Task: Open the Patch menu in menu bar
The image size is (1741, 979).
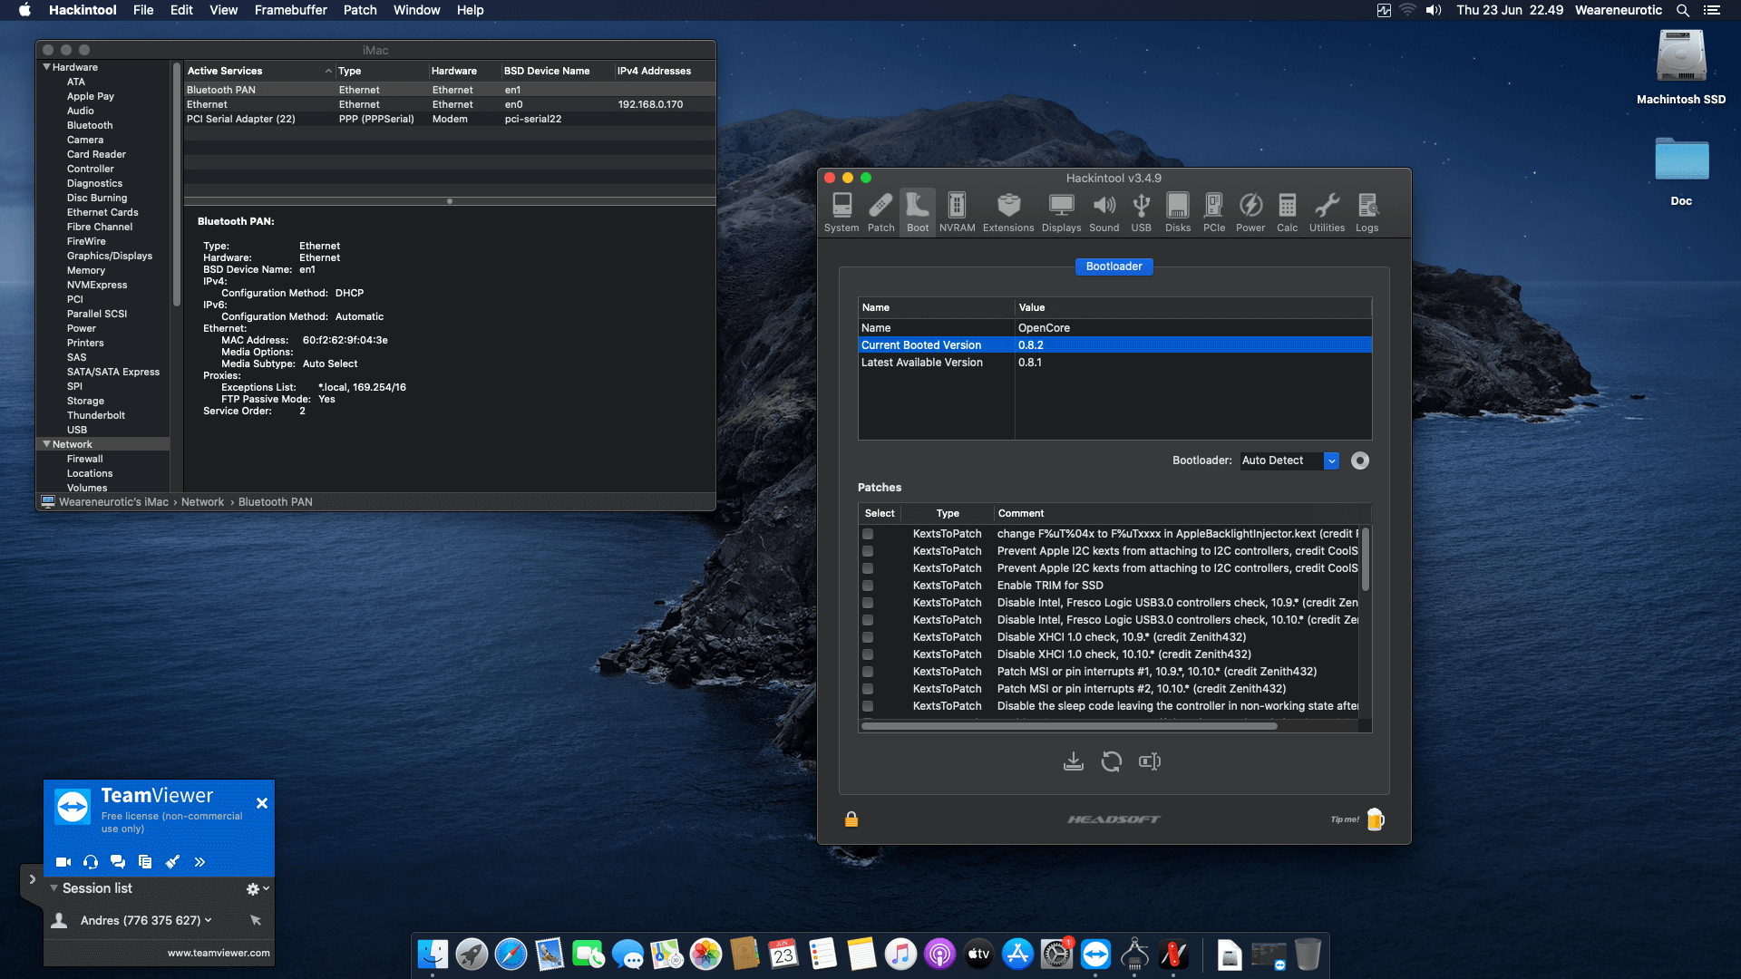Action: 360,10
